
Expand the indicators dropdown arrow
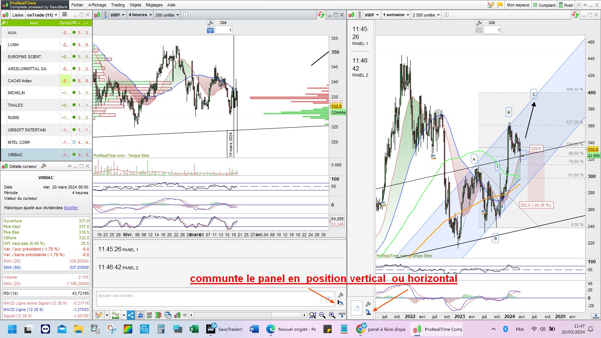pos(124,315)
